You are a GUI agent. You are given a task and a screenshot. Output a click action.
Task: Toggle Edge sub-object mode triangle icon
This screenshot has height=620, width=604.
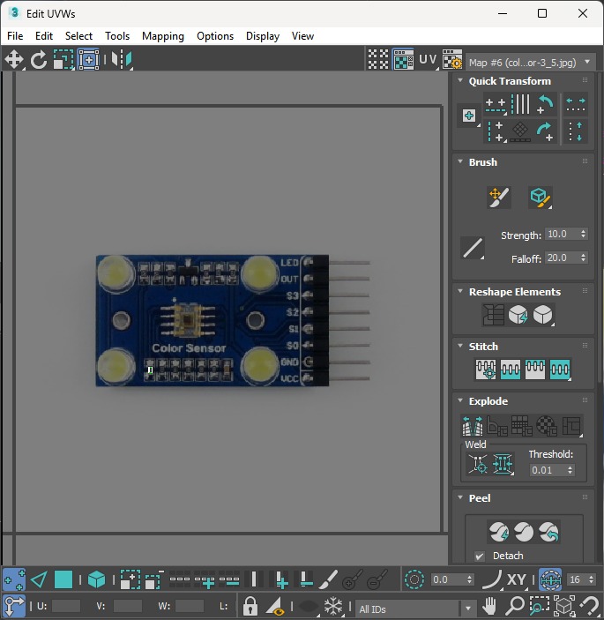pos(39,580)
